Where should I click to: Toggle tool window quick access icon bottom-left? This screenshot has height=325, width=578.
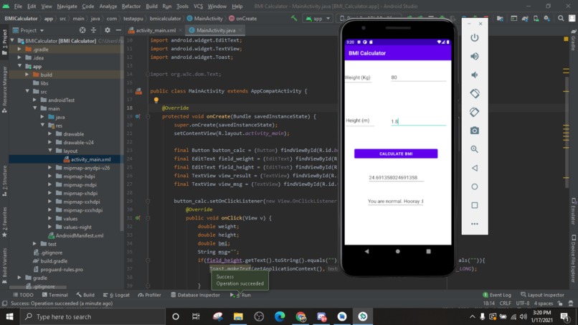tap(4, 303)
